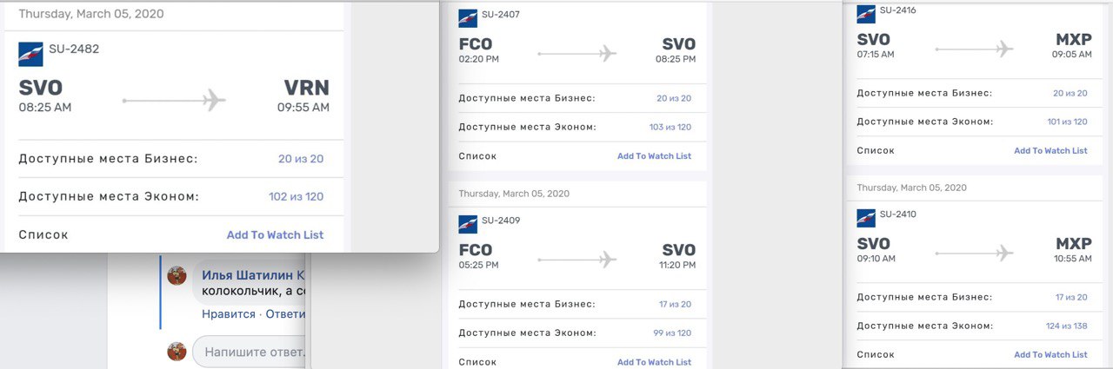Open the "124 из 138" economy seats link
The image size is (1113, 369).
[x=1067, y=326]
